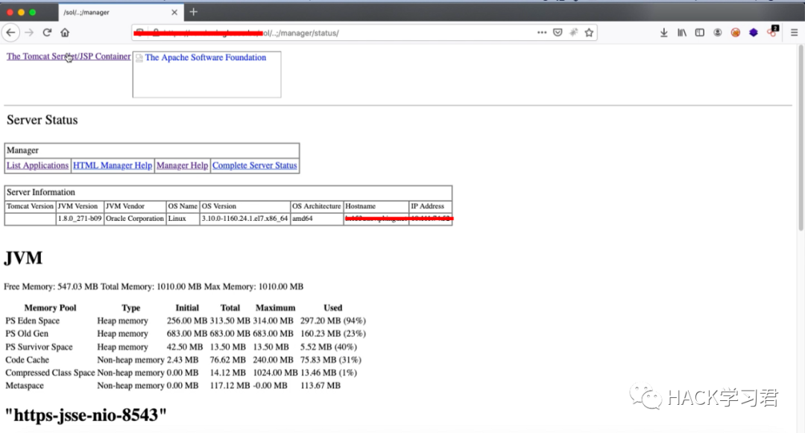Screen dimensions: 805x433
Task: Save page to Pocket icon
Action: tap(558, 32)
